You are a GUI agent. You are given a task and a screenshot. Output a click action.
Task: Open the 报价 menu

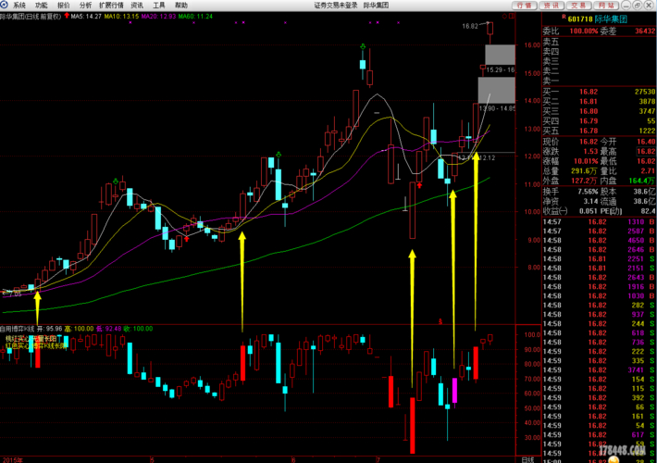[63, 5]
